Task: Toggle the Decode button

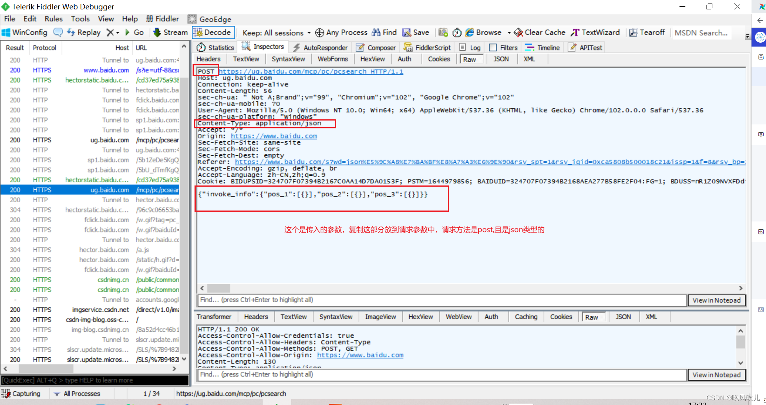Action: [x=213, y=32]
